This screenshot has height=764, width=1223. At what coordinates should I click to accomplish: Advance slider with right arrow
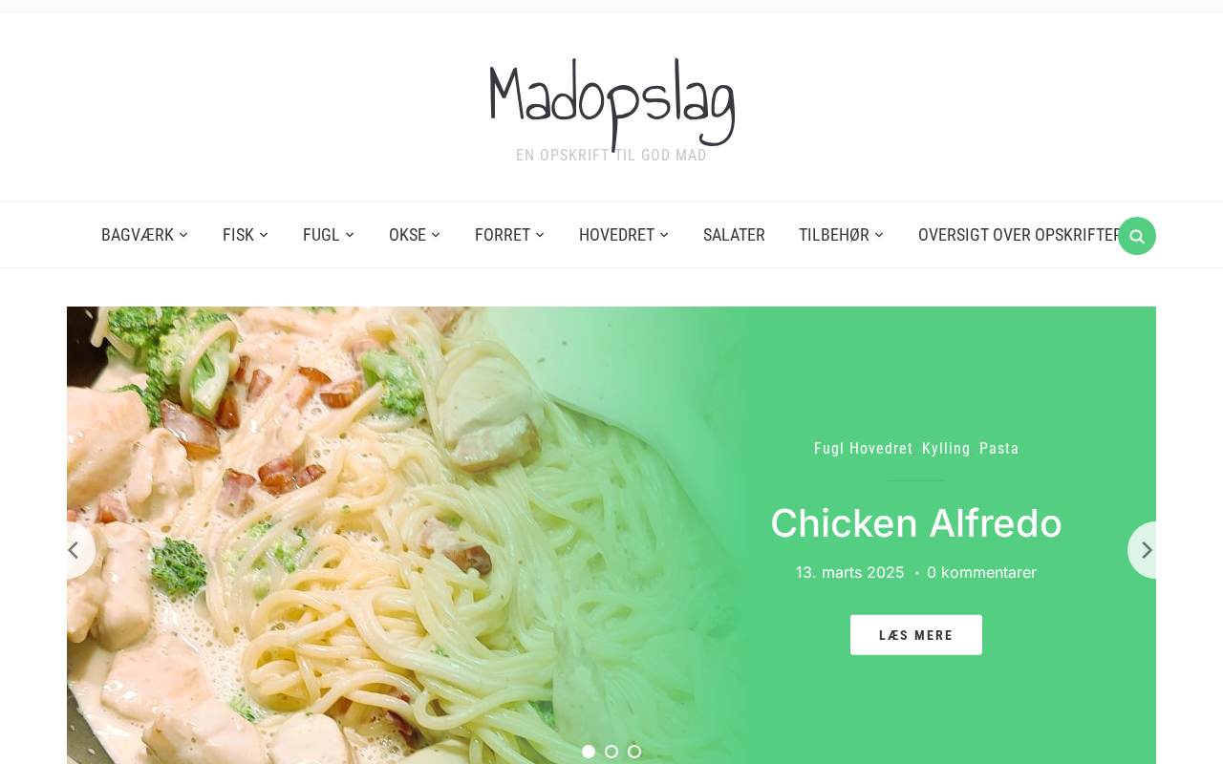1144,550
